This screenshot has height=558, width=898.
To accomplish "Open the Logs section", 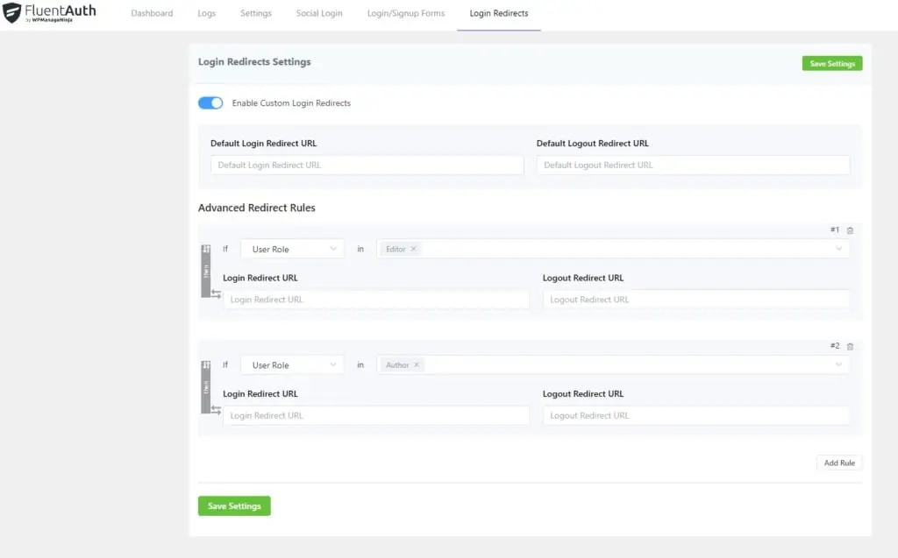I will point(206,13).
